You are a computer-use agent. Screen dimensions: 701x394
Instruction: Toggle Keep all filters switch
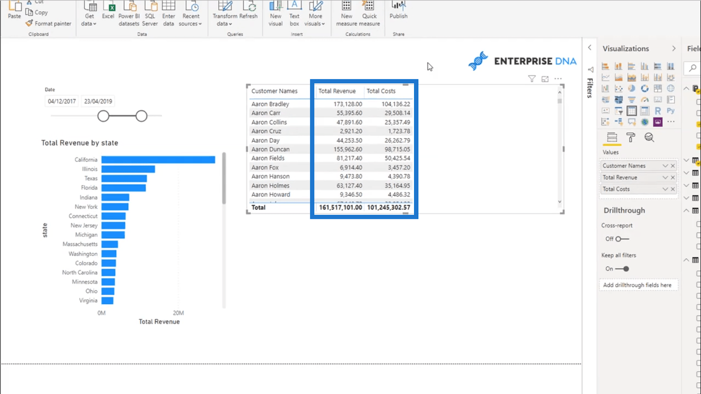[622, 269]
